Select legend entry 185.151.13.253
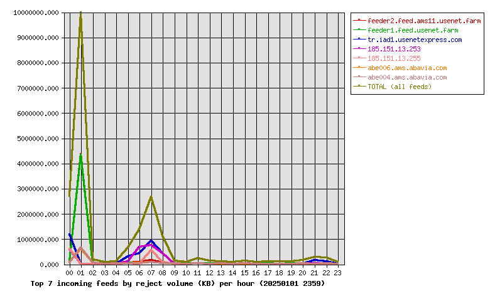Screen dimensions: 490x301 point(394,49)
